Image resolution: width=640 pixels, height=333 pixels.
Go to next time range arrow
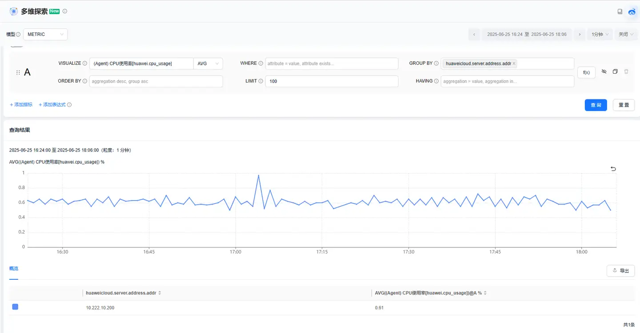579,34
